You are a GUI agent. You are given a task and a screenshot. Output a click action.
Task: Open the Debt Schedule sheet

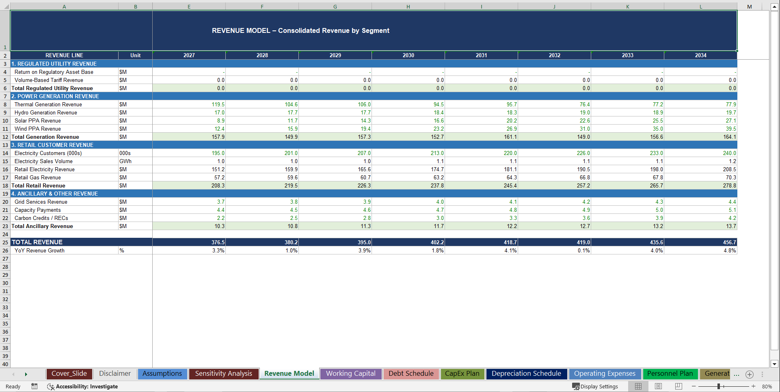click(411, 373)
